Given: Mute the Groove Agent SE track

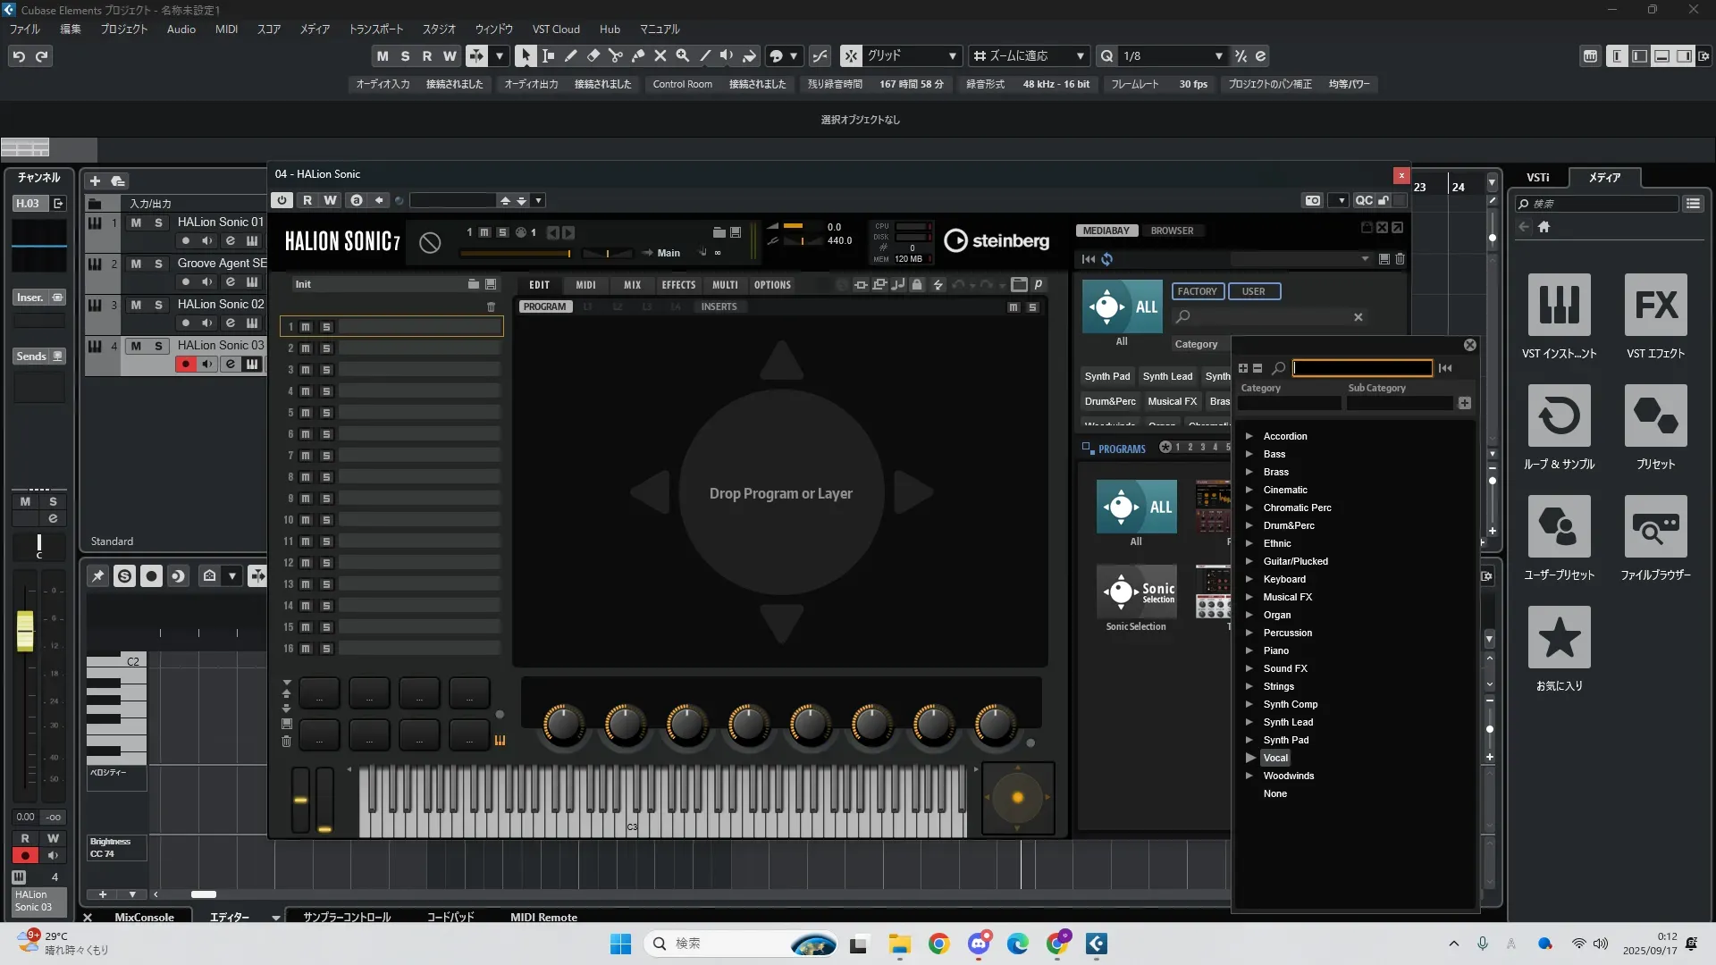Looking at the screenshot, I should pyautogui.click(x=136, y=264).
